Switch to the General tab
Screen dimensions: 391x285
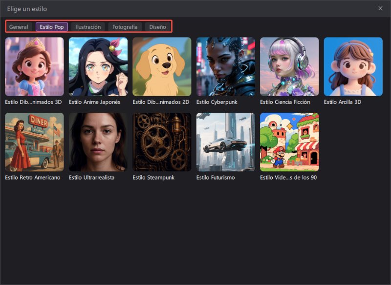tap(19, 27)
